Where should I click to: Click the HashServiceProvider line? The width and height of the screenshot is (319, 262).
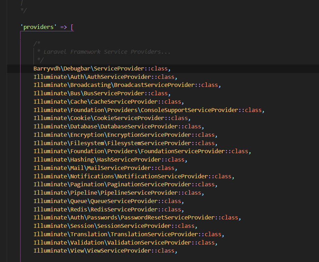(110, 160)
